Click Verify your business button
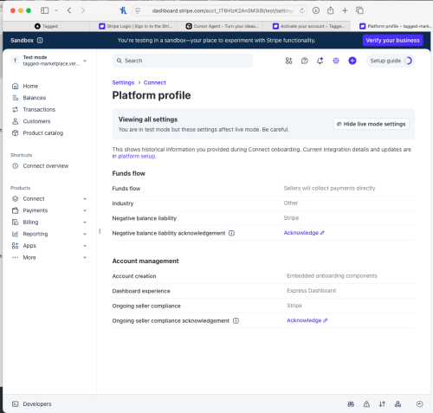The height and width of the screenshot is (413, 433). 392,41
